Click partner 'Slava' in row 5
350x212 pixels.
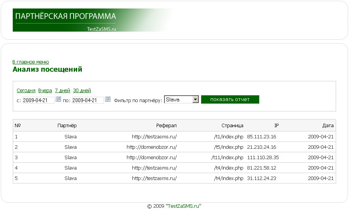click(71, 178)
